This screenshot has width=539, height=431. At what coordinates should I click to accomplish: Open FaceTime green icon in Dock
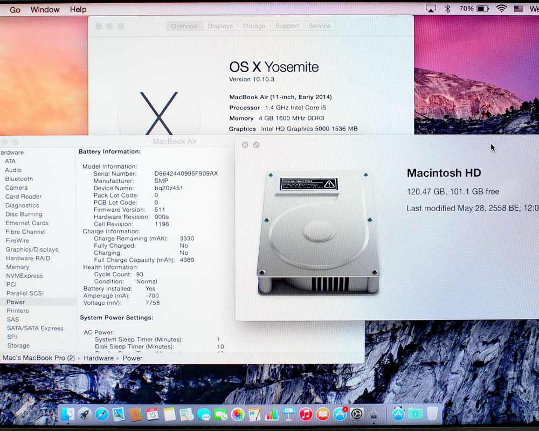[220, 414]
